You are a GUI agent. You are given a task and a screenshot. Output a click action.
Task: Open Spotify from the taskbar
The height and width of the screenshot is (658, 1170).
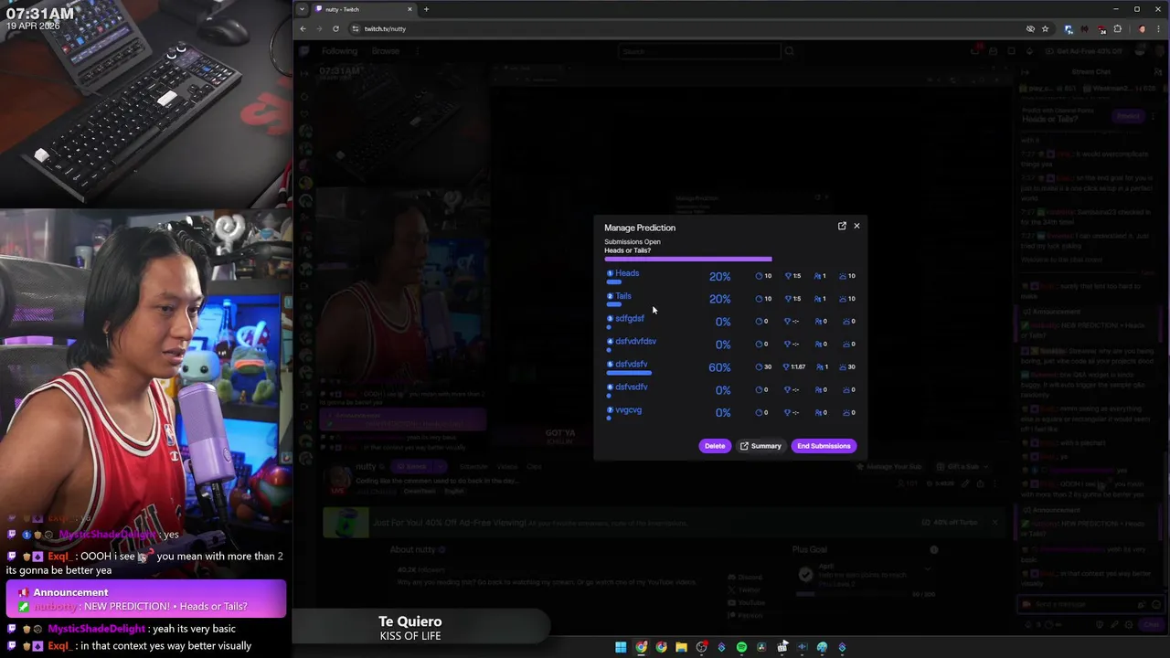pyautogui.click(x=741, y=647)
